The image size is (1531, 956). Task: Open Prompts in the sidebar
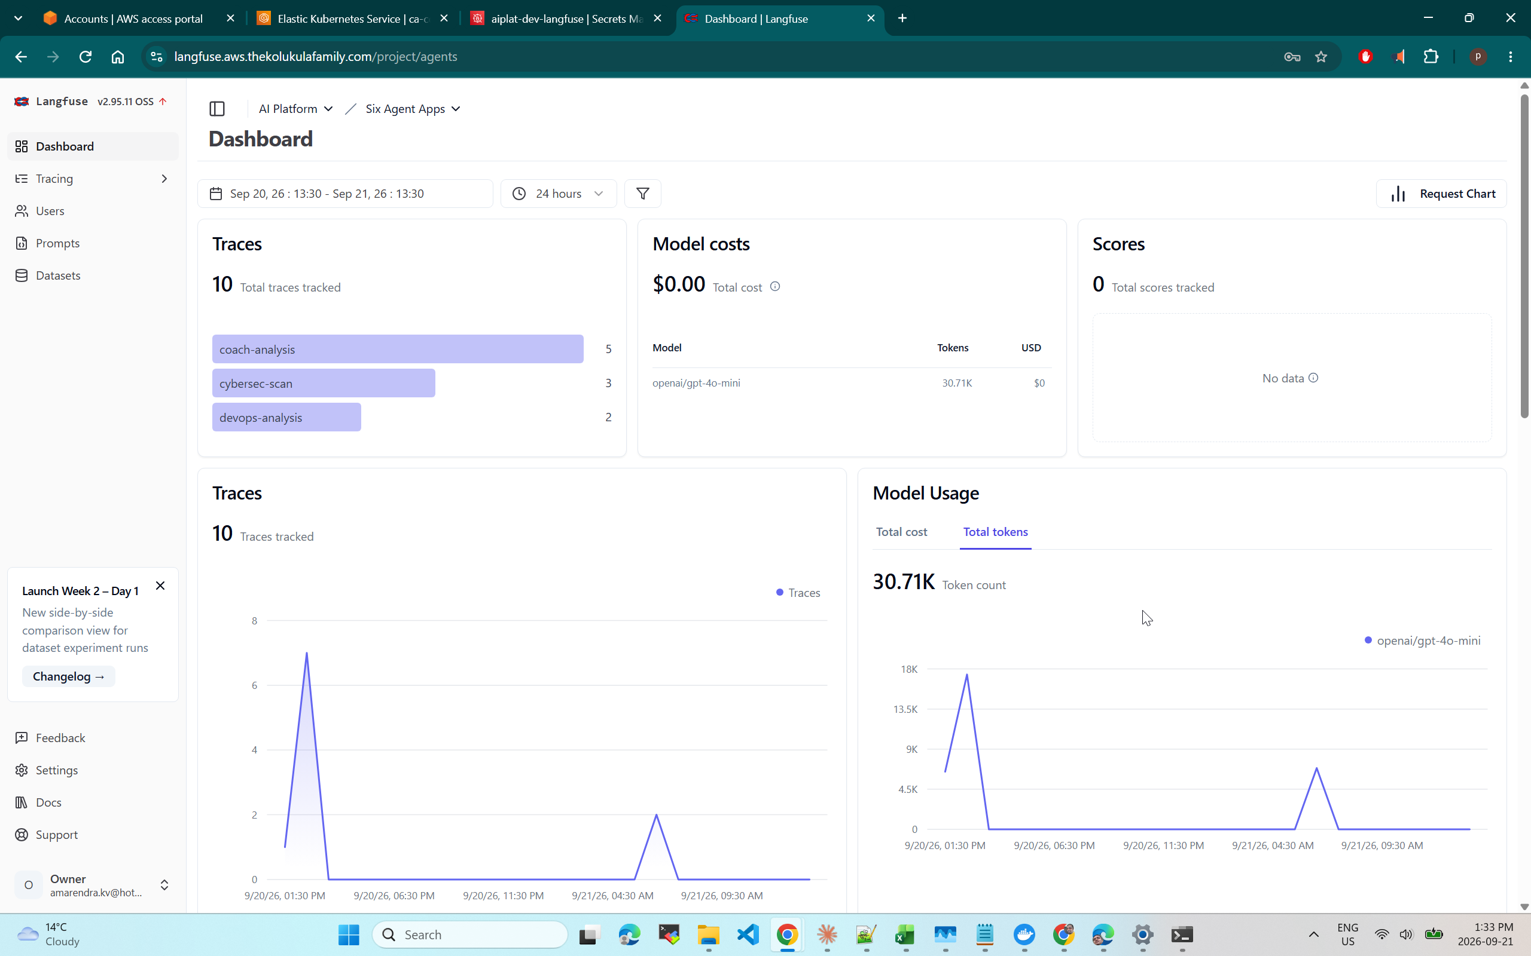coord(93,243)
